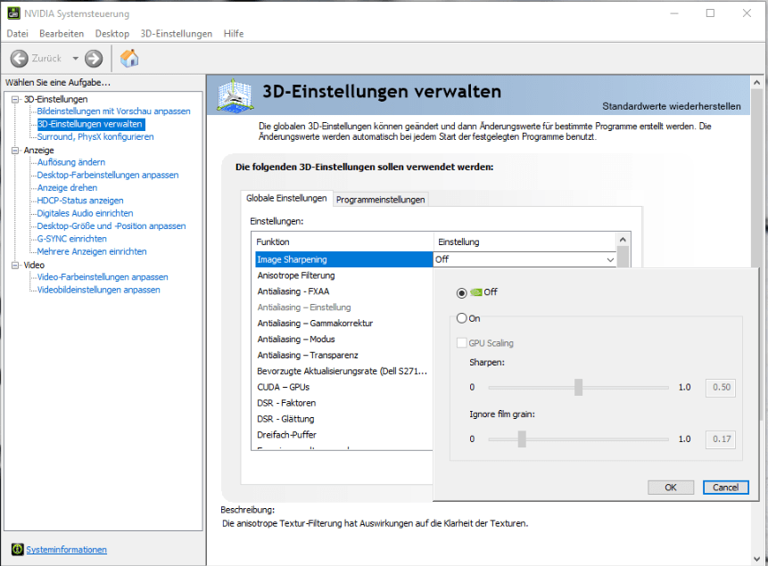Go to the Home icon in toolbar
Image resolution: width=768 pixels, height=566 pixels.
129,58
